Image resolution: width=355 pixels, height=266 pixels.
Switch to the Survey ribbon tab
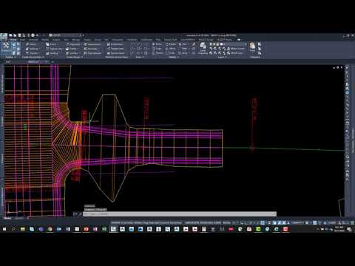pos(98,40)
